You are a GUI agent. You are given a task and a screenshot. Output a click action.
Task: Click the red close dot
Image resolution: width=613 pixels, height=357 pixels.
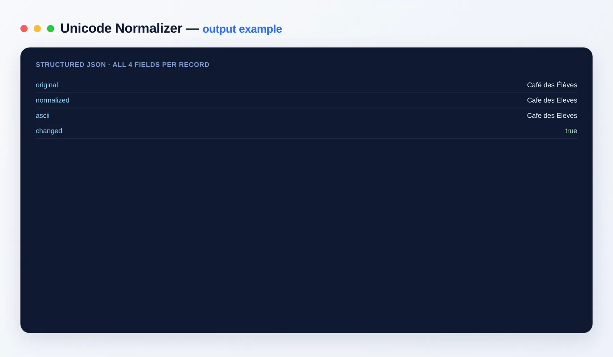(x=24, y=29)
